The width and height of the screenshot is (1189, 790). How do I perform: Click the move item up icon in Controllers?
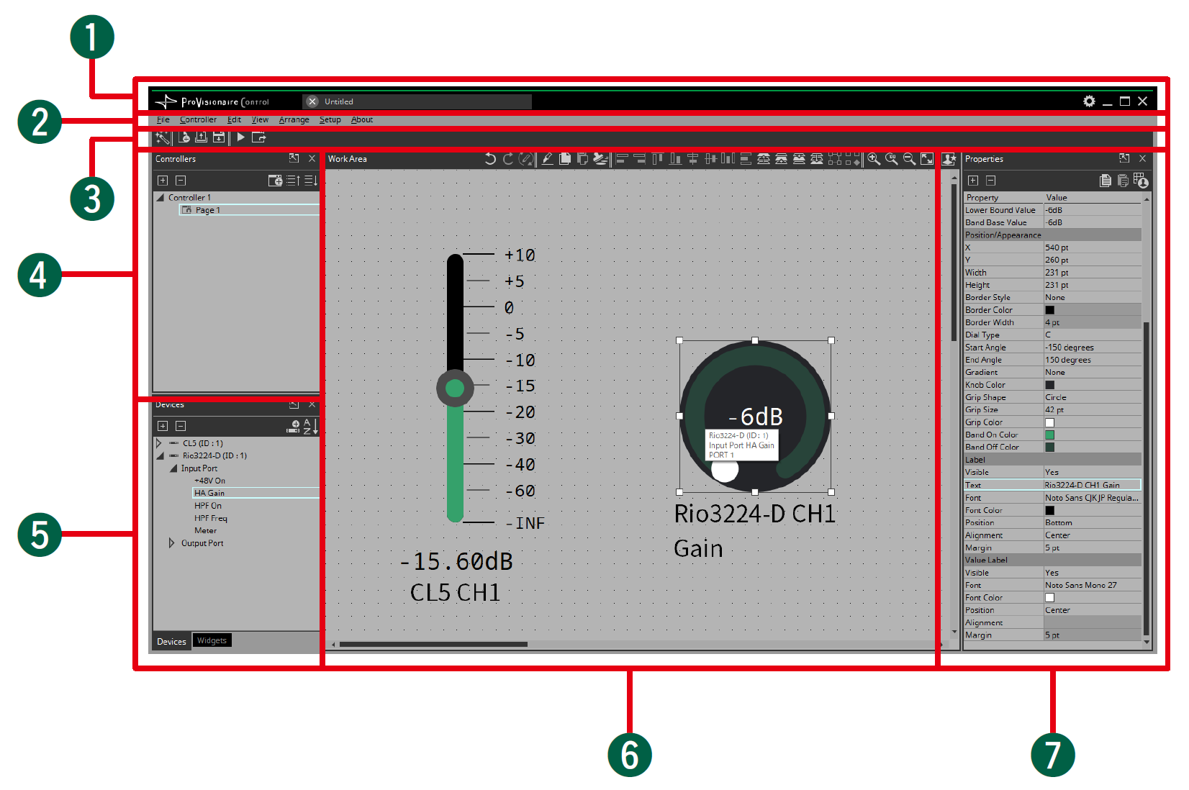(294, 181)
